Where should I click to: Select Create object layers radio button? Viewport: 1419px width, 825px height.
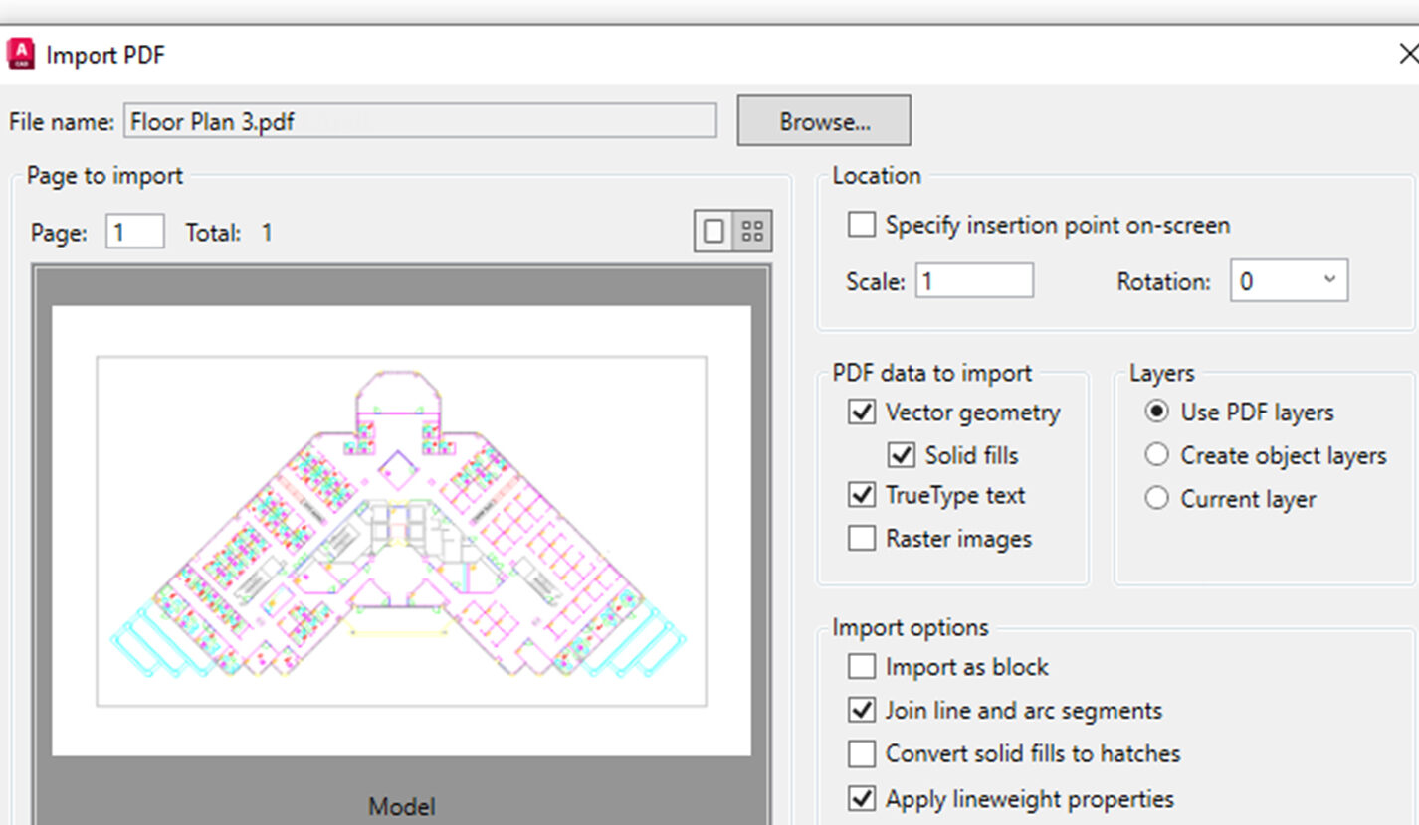click(x=1156, y=455)
